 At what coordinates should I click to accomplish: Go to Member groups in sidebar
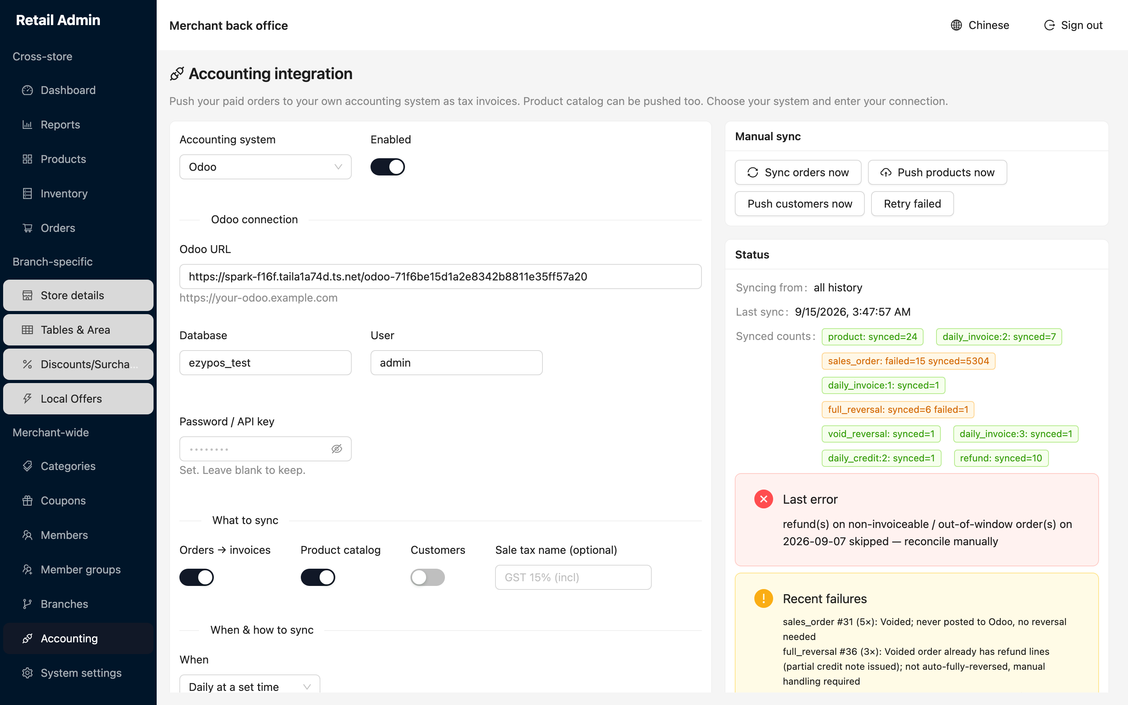coord(78,569)
